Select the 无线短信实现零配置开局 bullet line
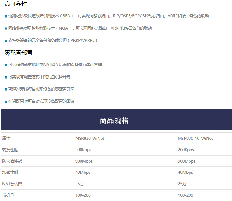232x201 pixels. pyautogui.click(x=40, y=89)
